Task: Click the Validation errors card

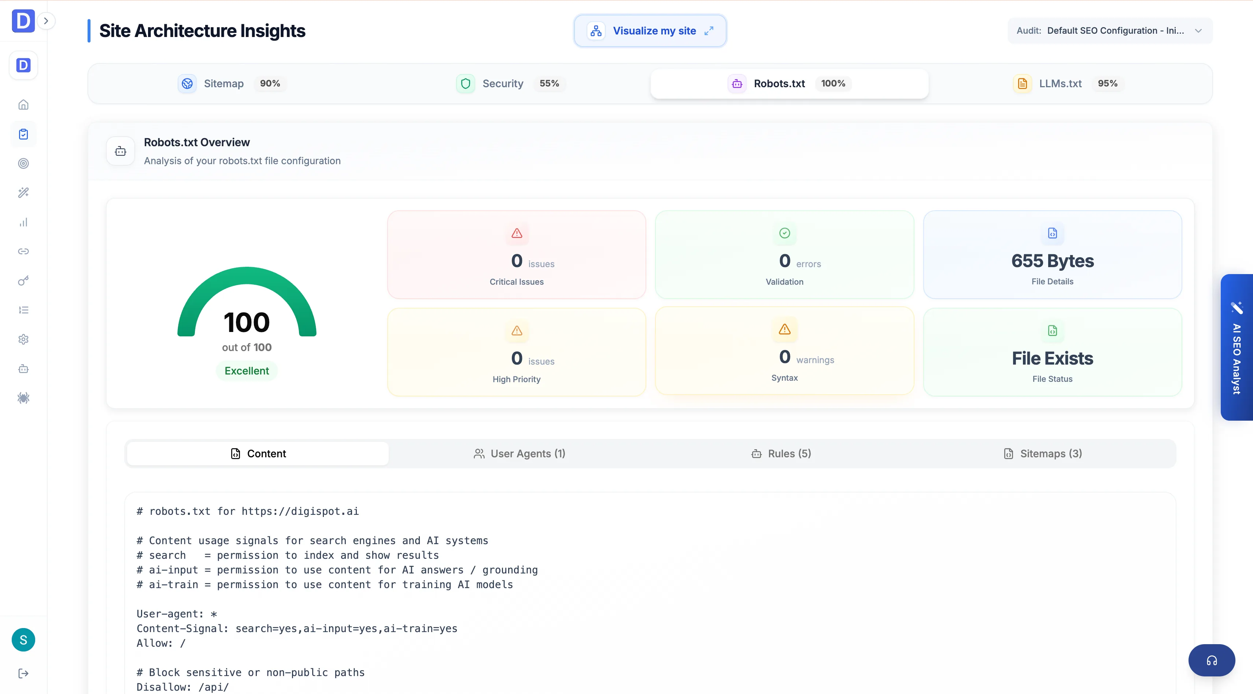Action: pyautogui.click(x=784, y=255)
